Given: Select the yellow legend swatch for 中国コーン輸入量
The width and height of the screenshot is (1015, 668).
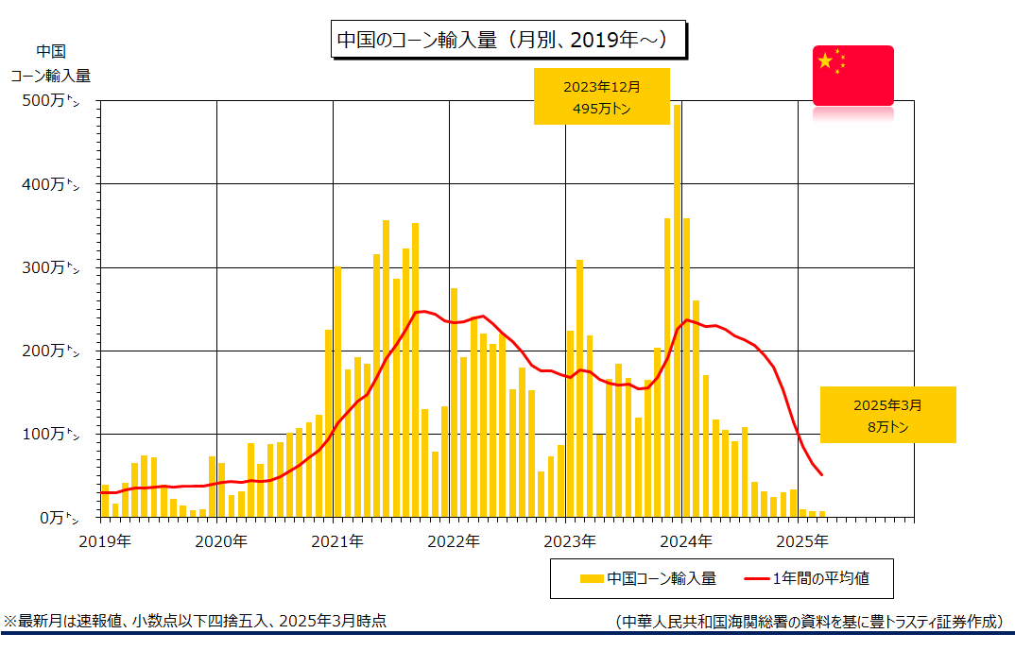Looking at the screenshot, I should pyautogui.click(x=592, y=578).
